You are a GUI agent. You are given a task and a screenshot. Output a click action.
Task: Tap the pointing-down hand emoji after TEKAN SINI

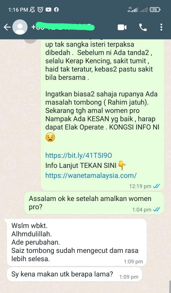click(122, 165)
